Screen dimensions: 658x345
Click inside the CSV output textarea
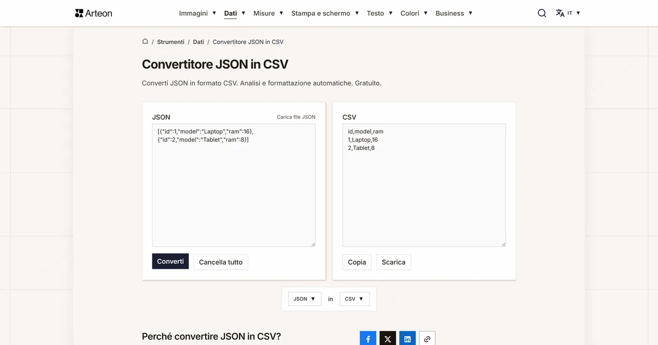point(424,185)
